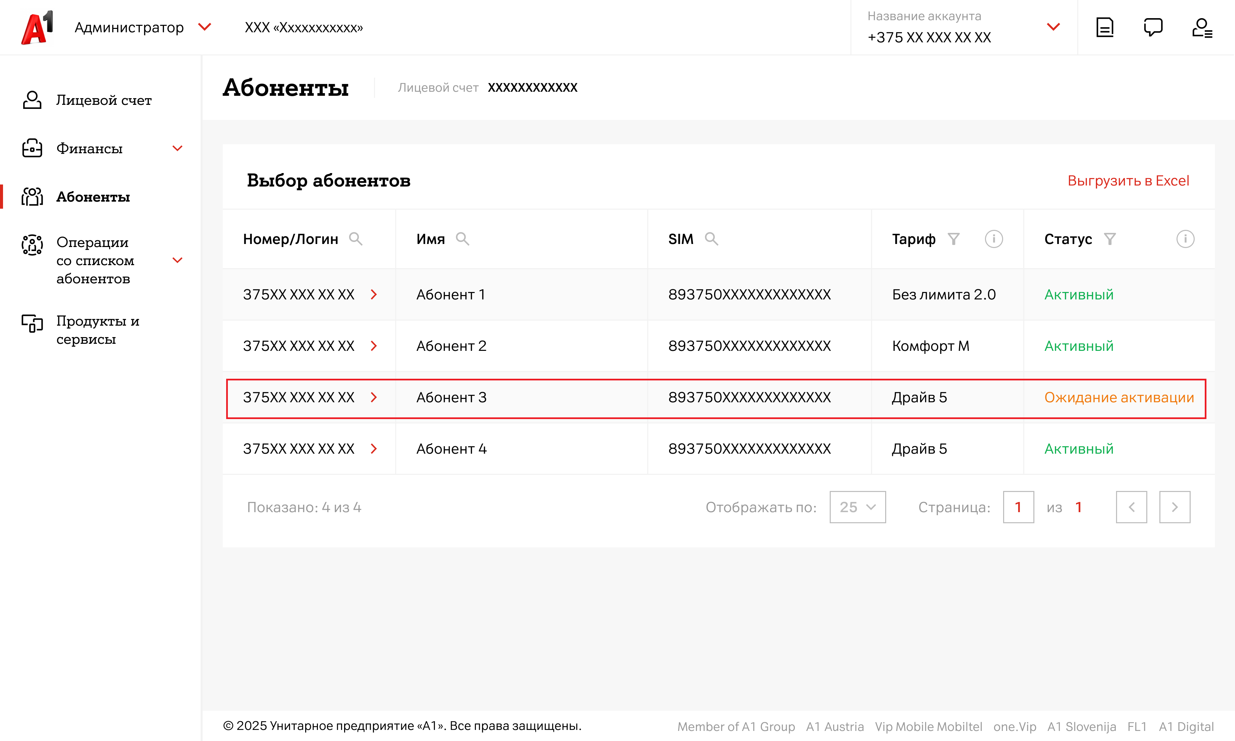Open the rows per page 25 dropdown
This screenshot has width=1235, height=741.
click(x=857, y=507)
